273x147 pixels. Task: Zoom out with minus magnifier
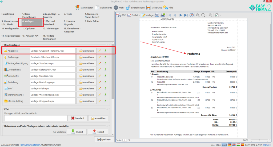pyautogui.click(x=198, y=15)
